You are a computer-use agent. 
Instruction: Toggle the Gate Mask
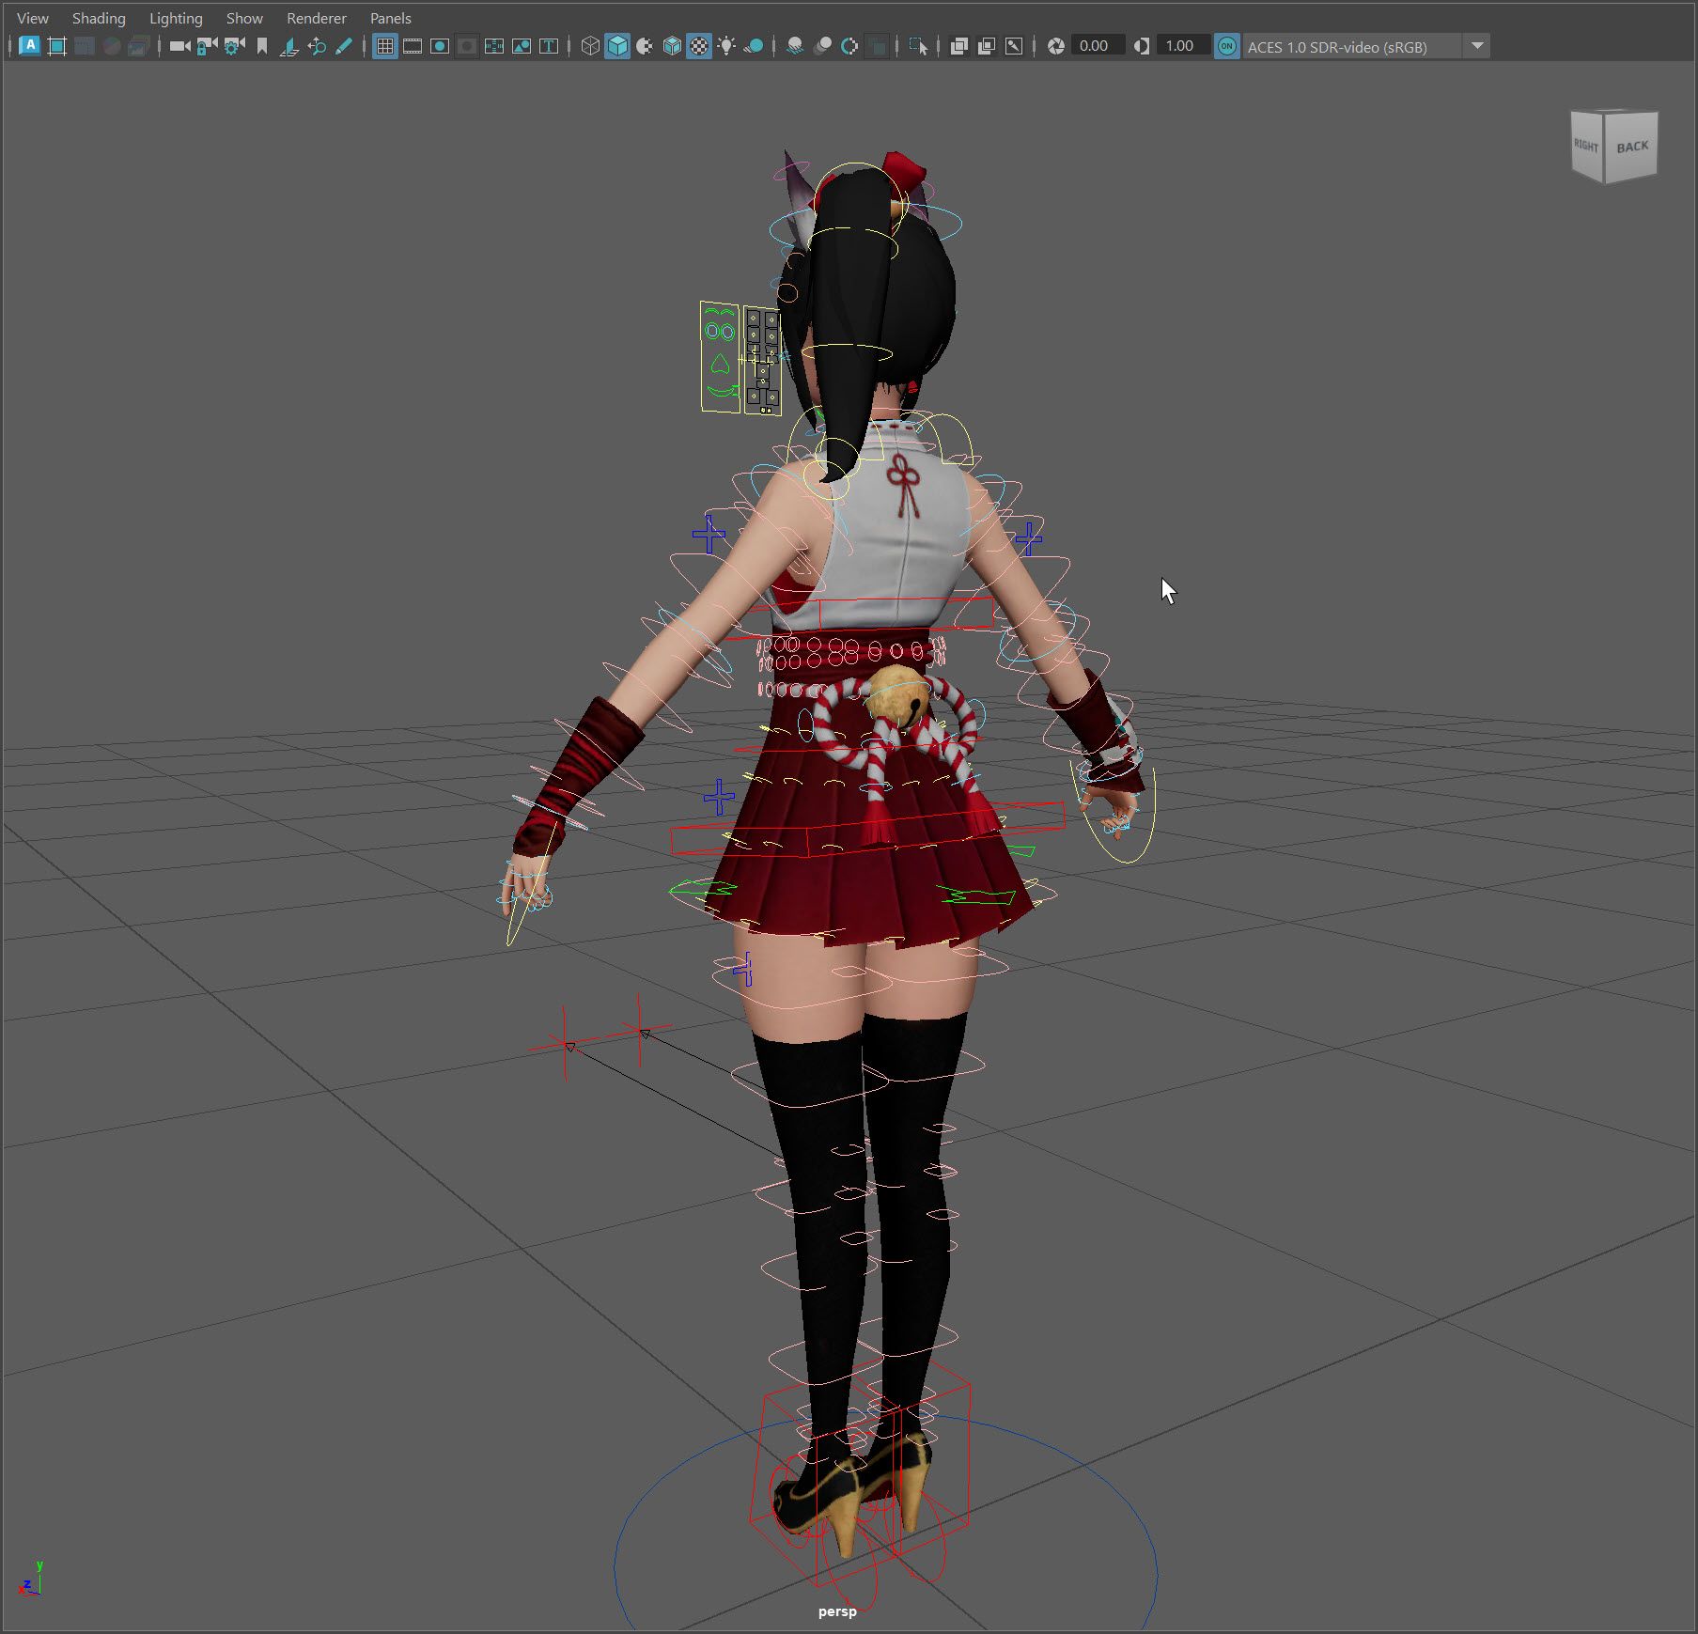(x=467, y=46)
